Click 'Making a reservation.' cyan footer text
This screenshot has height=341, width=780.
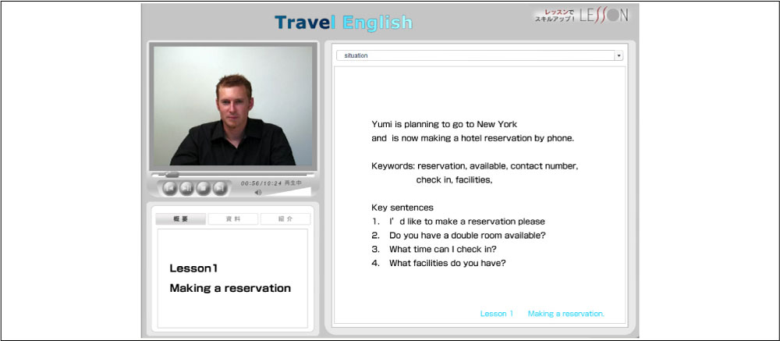(x=566, y=314)
